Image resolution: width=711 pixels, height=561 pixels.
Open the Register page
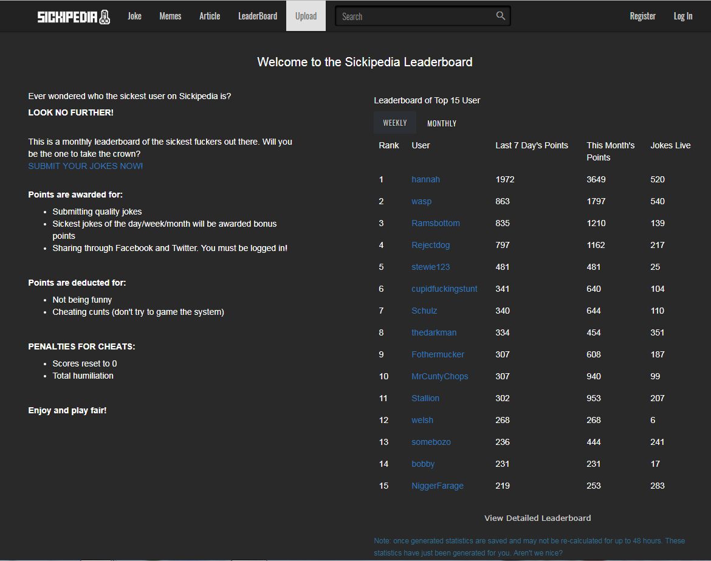coord(642,16)
